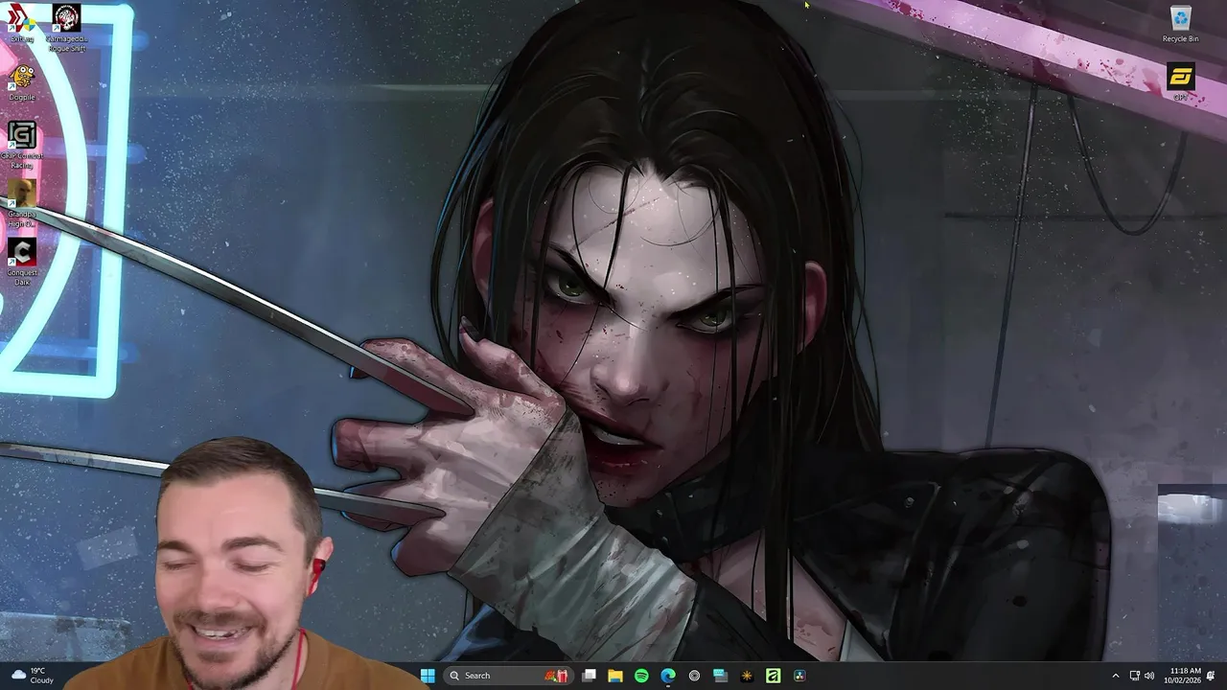Open the Windows Start menu

tap(428, 676)
